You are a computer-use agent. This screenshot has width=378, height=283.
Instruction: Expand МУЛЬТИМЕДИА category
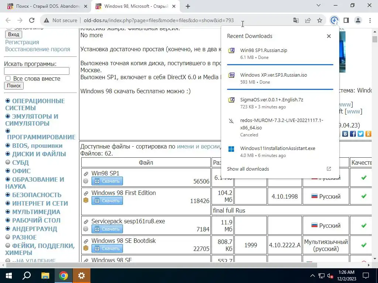coord(8,212)
